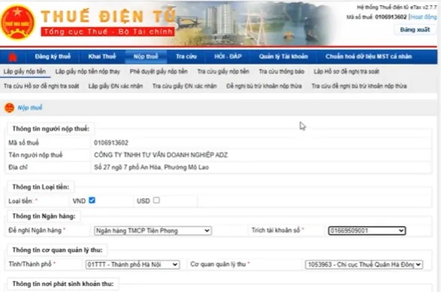Click Thông tin nơi phát sinh khoản thu heading

[x=63, y=284]
